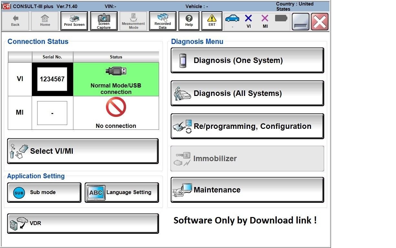This screenshot has height=248, width=396.
Task: Open Recorded Data from toolbar
Action: (x=163, y=21)
